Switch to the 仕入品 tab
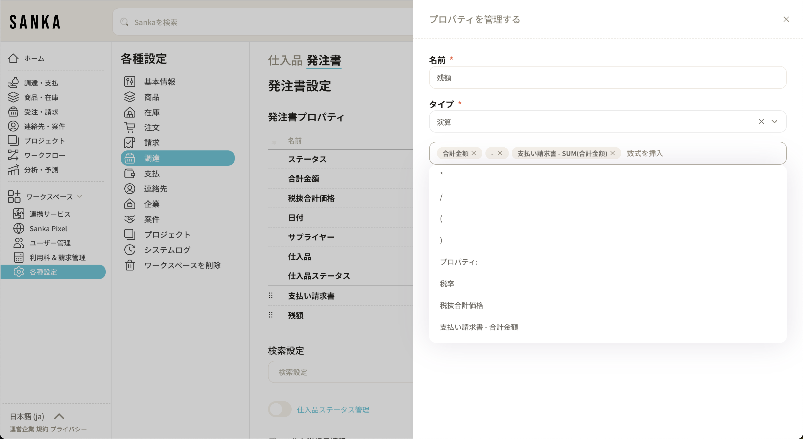 click(x=285, y=60)
